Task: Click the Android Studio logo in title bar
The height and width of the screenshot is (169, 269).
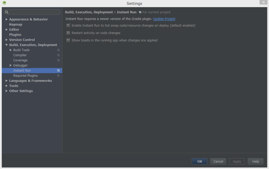Action: [x=4, y=3]
